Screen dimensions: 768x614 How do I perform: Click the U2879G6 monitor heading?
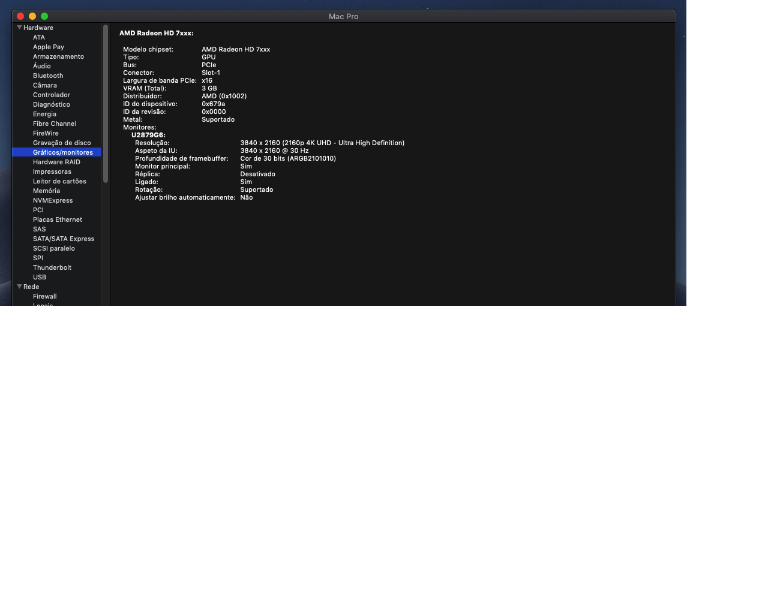148,135
